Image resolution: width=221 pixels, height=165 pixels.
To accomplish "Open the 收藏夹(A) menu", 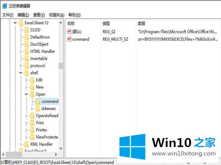I will point(57,15).
